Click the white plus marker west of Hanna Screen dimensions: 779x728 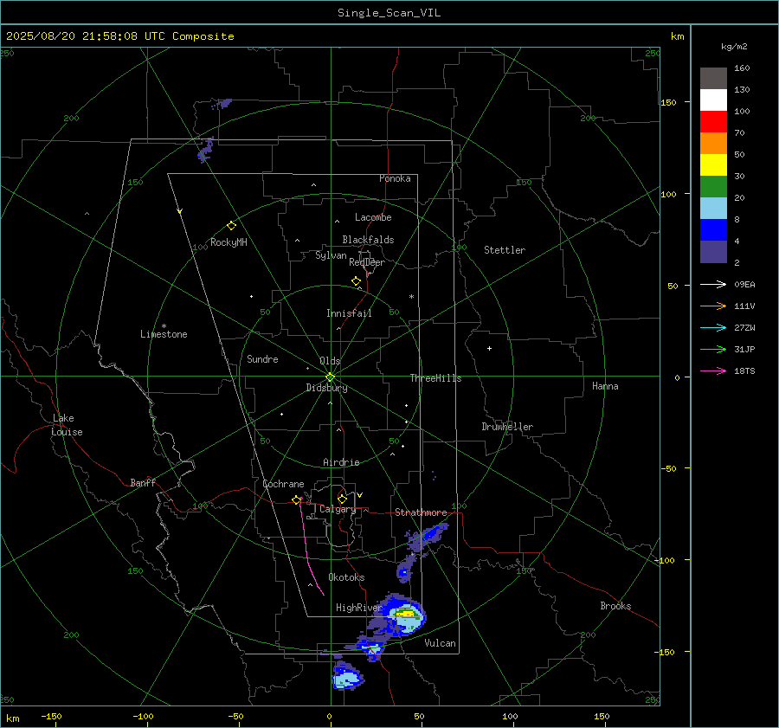[x=489, y=348]
